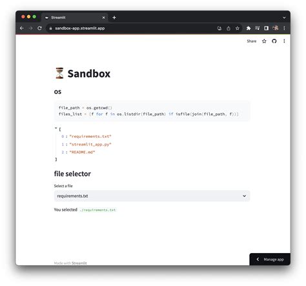This screenshot has height=286, width=306.
Task: Follow the Streamlit footer link
Action: coord(79,263)
